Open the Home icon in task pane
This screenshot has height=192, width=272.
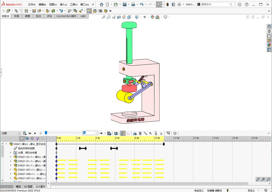(269, 27)
